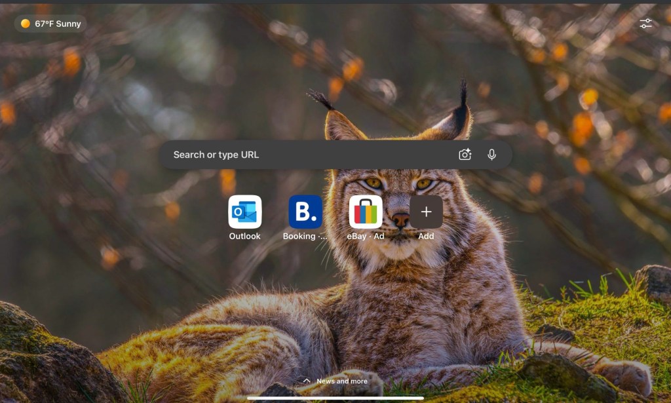Viewport: 671px width, 403px height.
Task: Click the 'Booking' label under its tile
Action: click(305, 236)
